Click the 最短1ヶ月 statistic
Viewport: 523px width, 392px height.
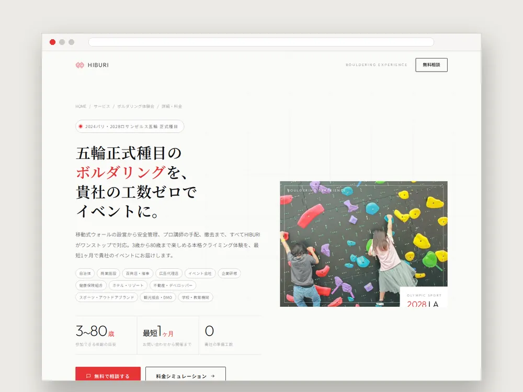click(168, 335)
